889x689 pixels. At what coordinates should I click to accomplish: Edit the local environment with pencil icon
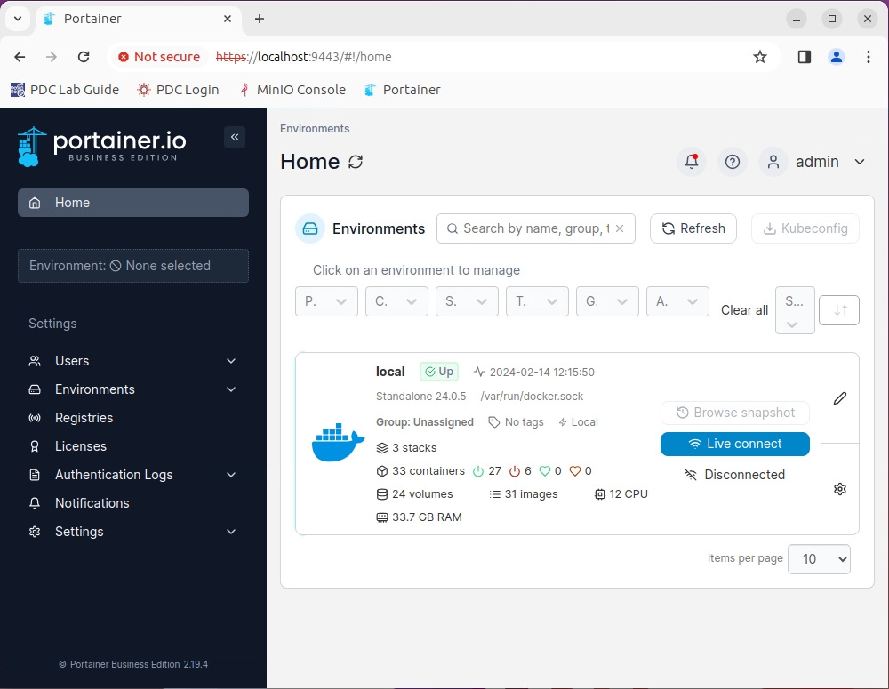coord(840,398)
